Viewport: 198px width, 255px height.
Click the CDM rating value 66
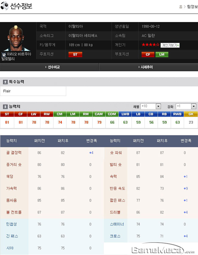(x=112, y=122)
